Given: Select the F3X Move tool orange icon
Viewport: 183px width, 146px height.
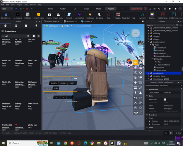Looking at the screenshot, I should (135, 63).
